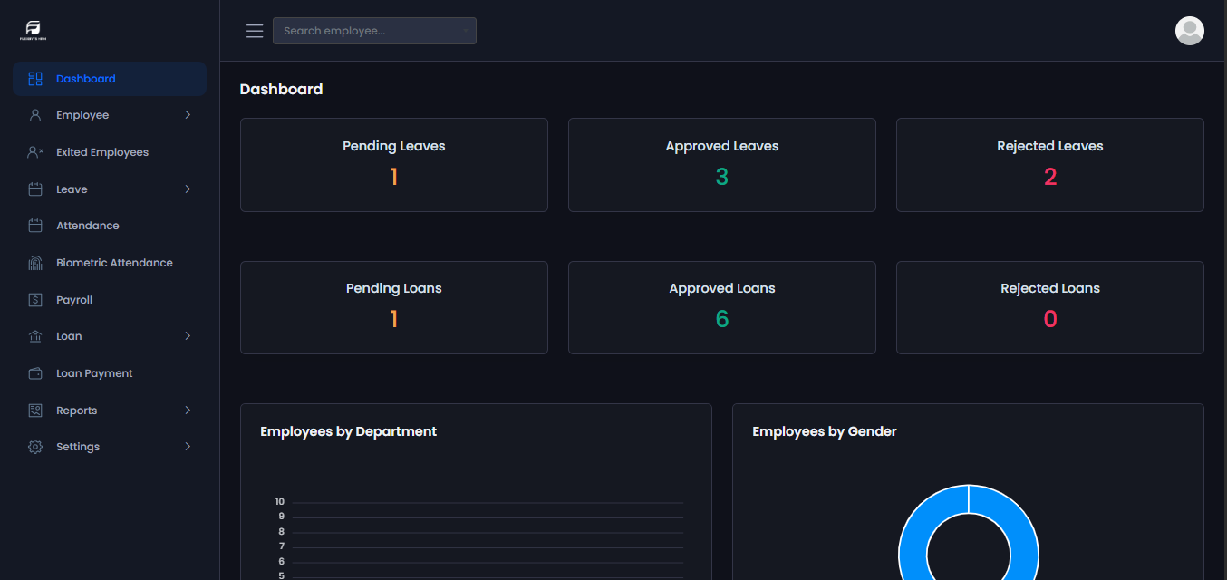Click the Settings gear icon
This screenshot has width=1227, height=580.
point(35,447)
